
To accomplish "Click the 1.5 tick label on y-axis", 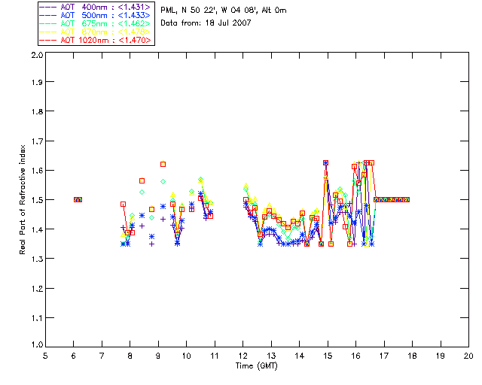I will pyautogui.click(x=35, y=201).
